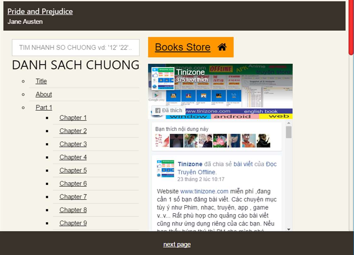354x255 pixels.
Task: Click the home icon beside Books Store
Action: (x=222, y=47)
